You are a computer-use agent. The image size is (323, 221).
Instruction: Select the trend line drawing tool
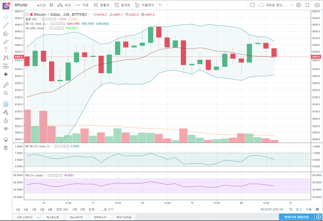tap(6, 25)
